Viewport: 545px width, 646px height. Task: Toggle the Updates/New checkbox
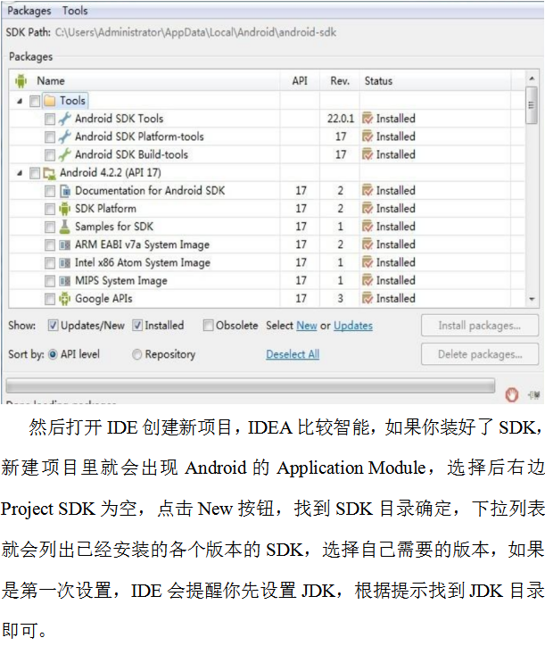54,326
